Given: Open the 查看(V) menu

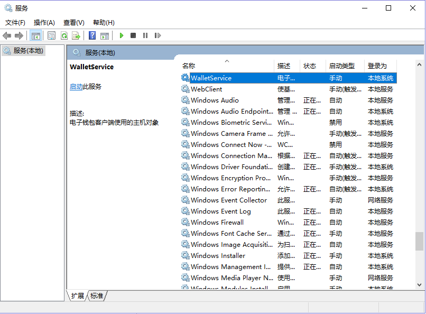Looking at the screenshot, I should tap(74, 23).
